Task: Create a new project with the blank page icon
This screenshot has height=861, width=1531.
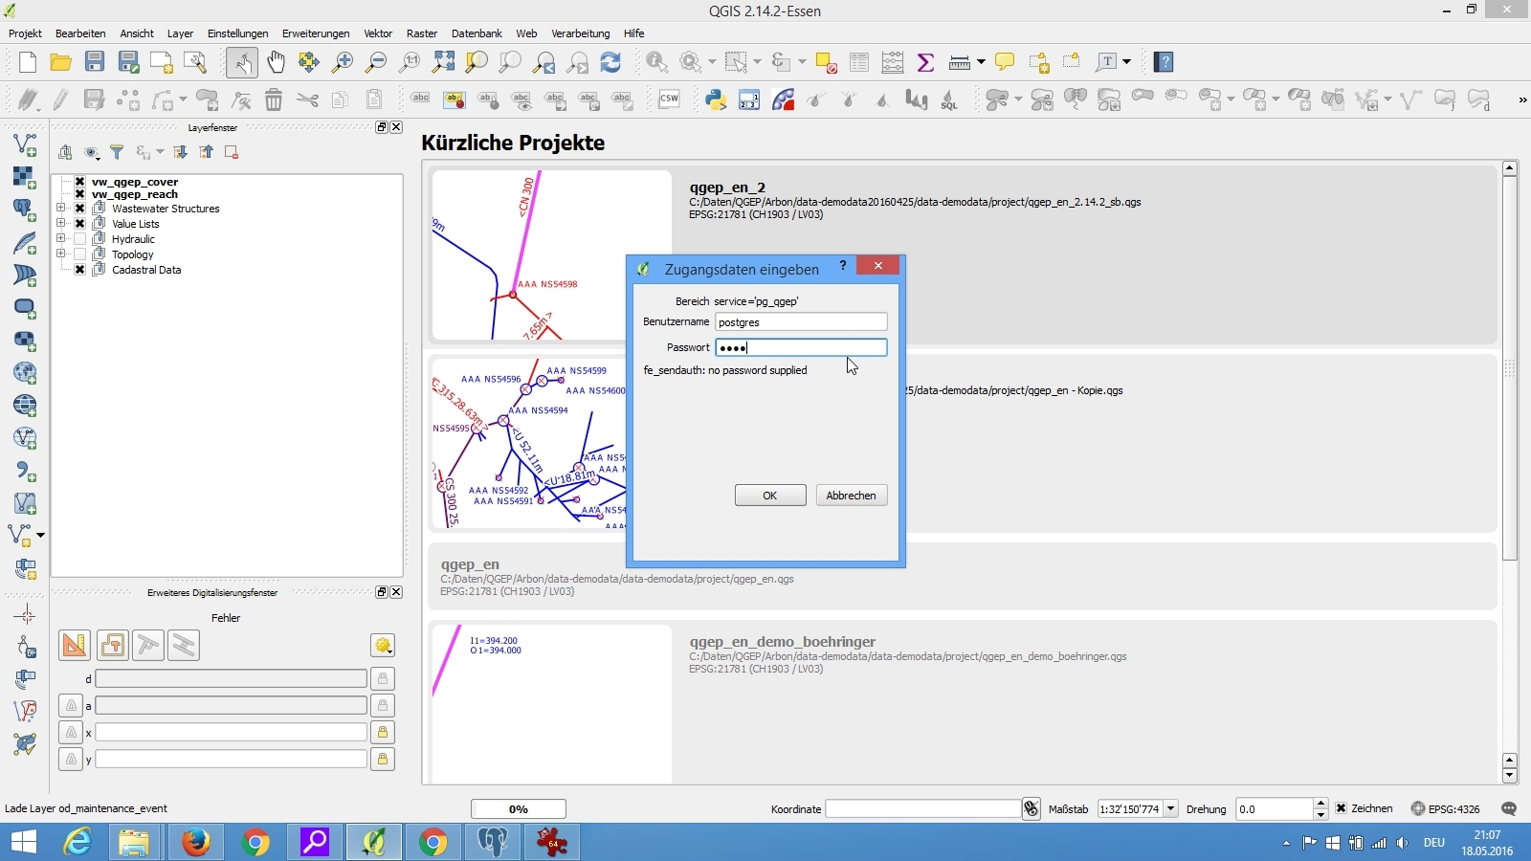Action: tap(28, 62)
